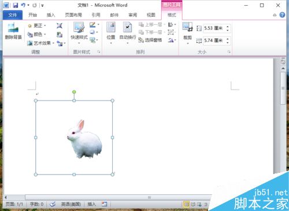The height and width of the screenshot is (211, 289).
Task: Click the Reset Picture icon
Action: (x=60, y=43)
